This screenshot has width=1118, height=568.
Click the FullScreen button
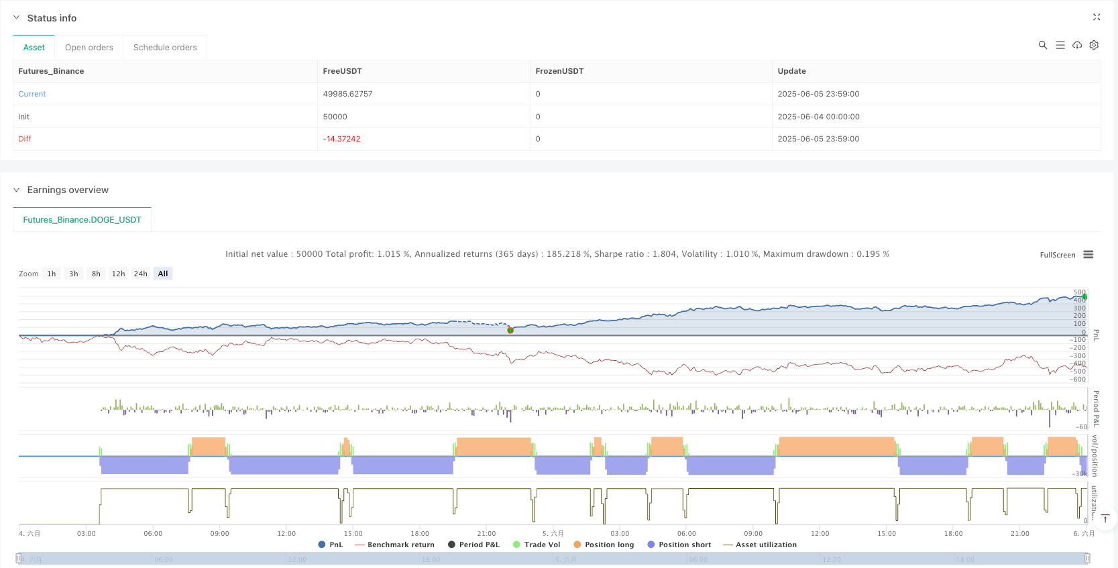[1057, 255]
